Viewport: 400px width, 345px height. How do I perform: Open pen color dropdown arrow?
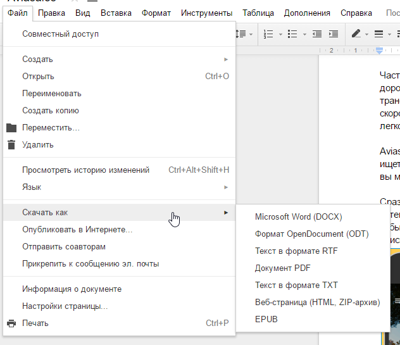coord(366,34)
